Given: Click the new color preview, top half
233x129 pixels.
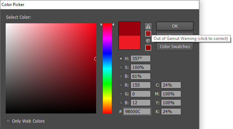Looking at the screenshot, I should click(x=129, y=29).
